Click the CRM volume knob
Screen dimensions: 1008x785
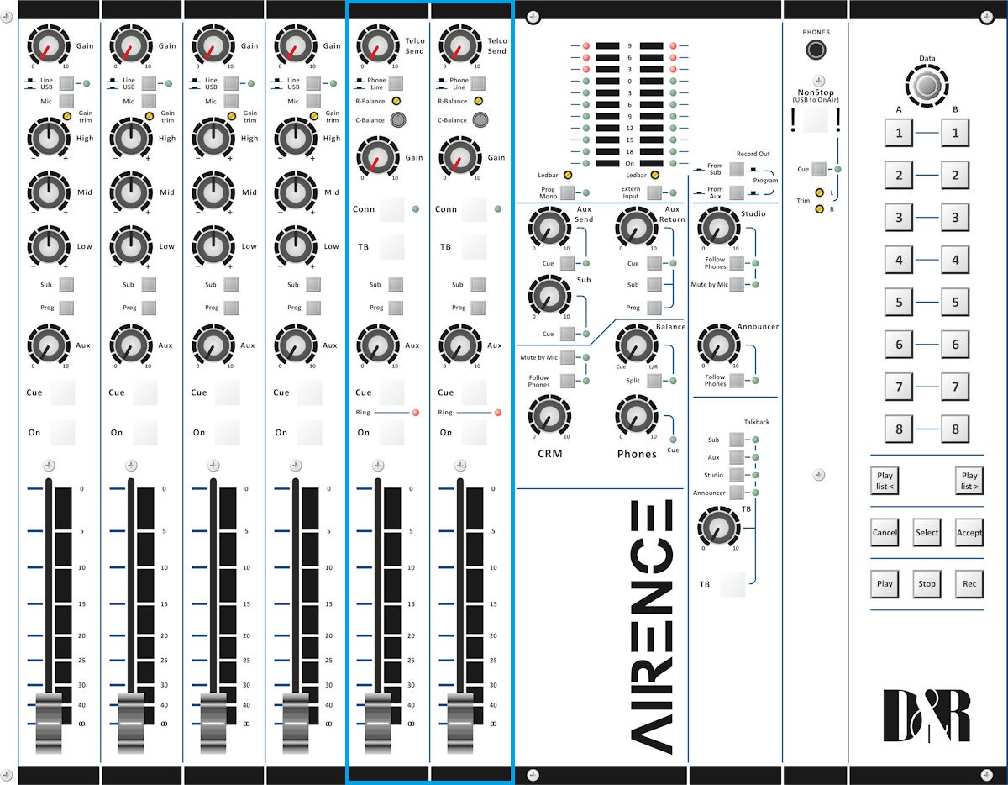click(x=549, y=414)
